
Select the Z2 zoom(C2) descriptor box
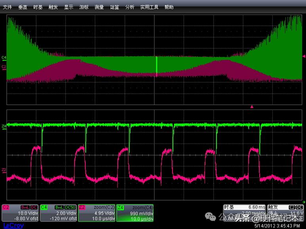tap(96, 213)
